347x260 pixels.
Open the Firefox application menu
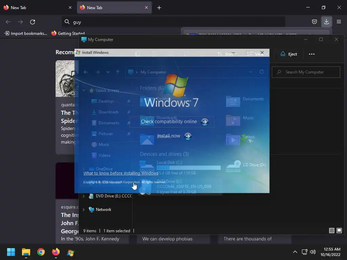coord(339,22)
